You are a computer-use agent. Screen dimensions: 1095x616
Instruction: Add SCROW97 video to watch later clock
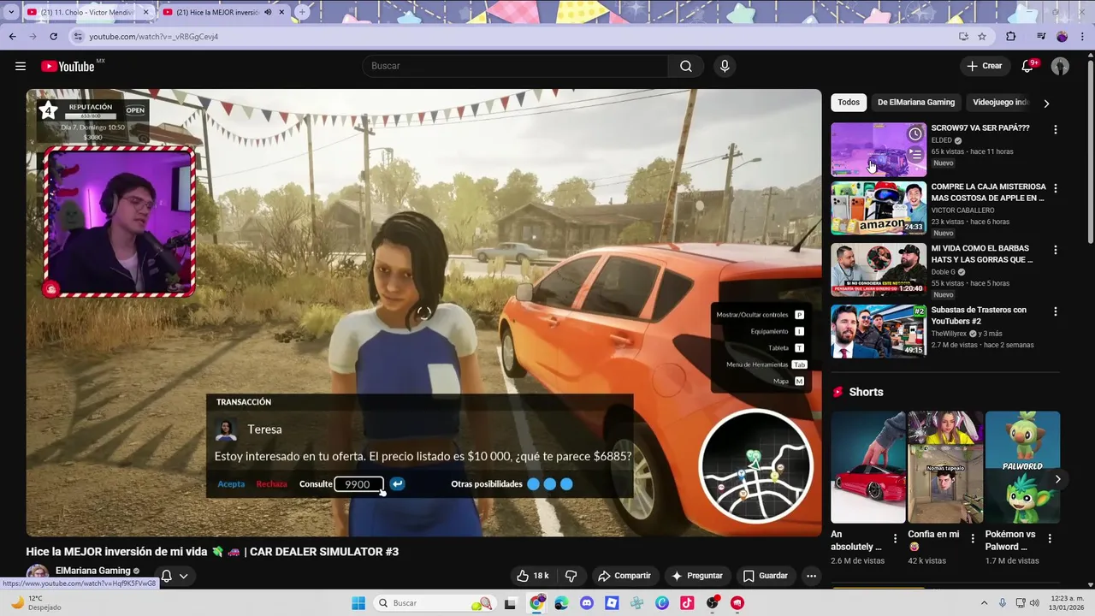[915, 133]
